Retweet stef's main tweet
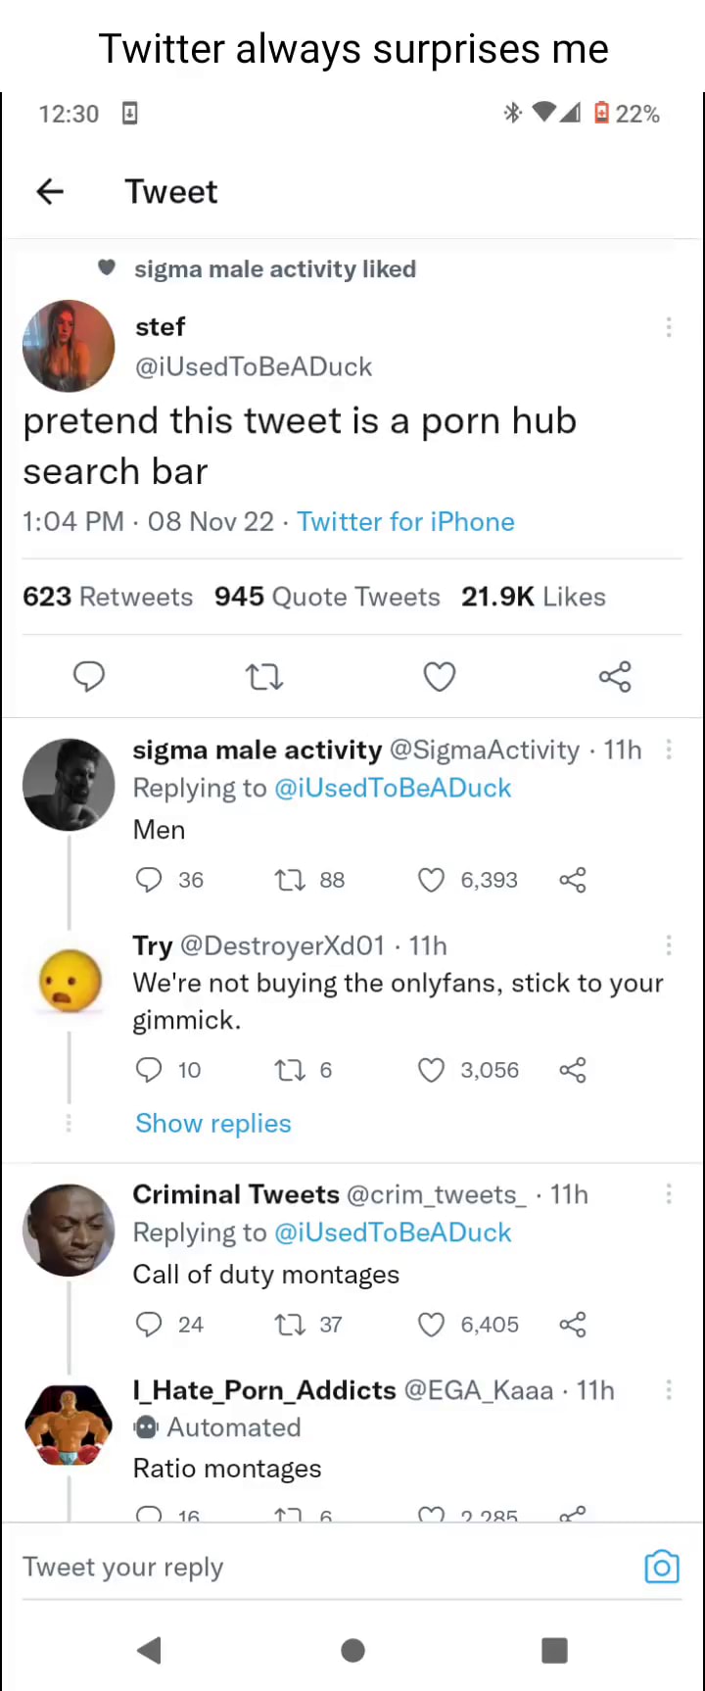Viewport: 705px width, 1691px height. tap(264, 676)
